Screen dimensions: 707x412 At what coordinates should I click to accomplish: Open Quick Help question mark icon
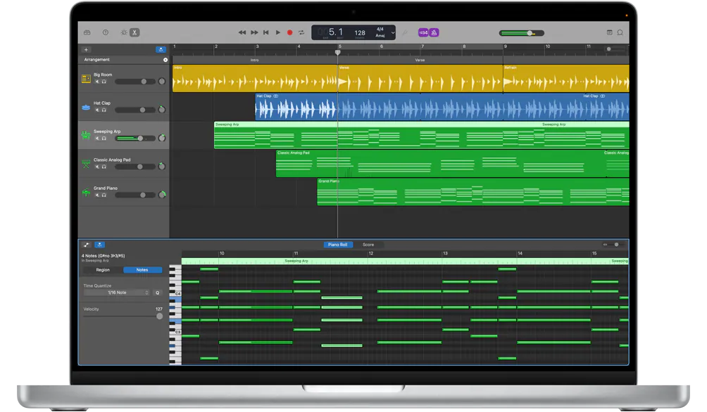point(106,32)
